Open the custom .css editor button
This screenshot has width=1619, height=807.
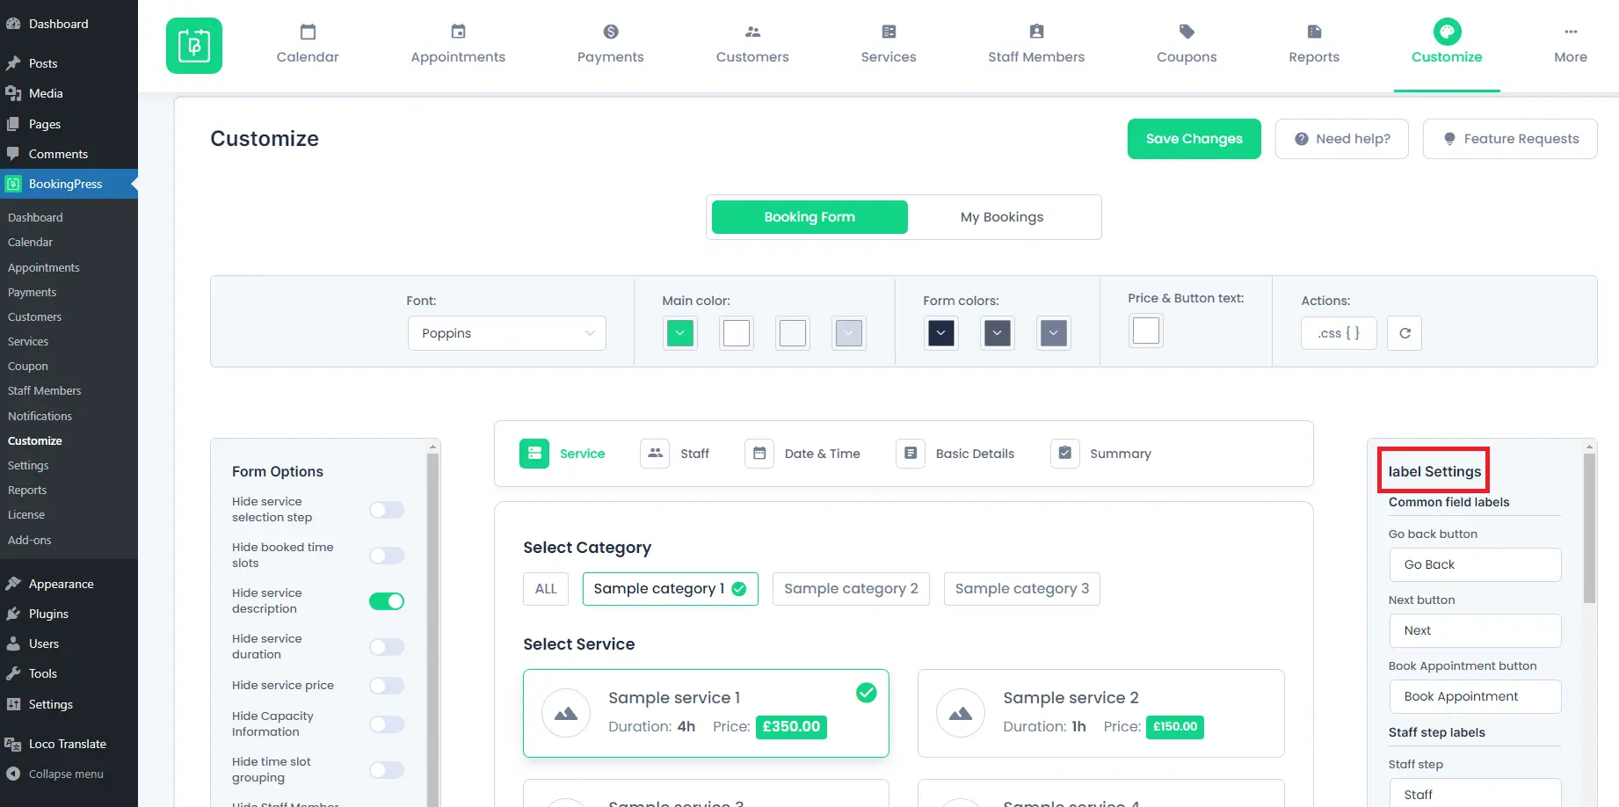pyautogui.click(x=1339, y=333)
